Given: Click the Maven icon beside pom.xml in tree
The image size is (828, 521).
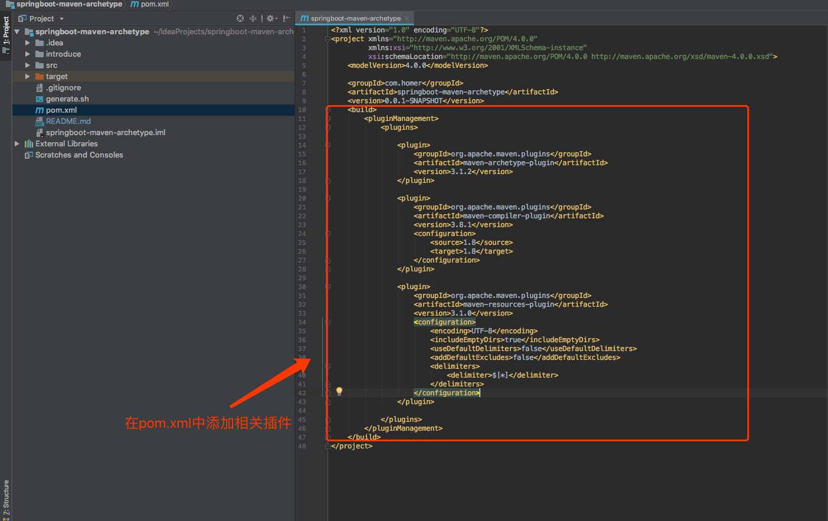Looking at the screenshot, I should [40, 110].
